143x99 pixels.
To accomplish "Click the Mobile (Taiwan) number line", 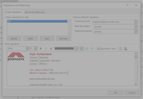I will point(49,73).
